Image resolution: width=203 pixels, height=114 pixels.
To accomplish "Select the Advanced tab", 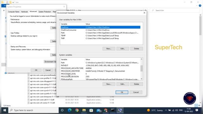I will click(33, 11).
